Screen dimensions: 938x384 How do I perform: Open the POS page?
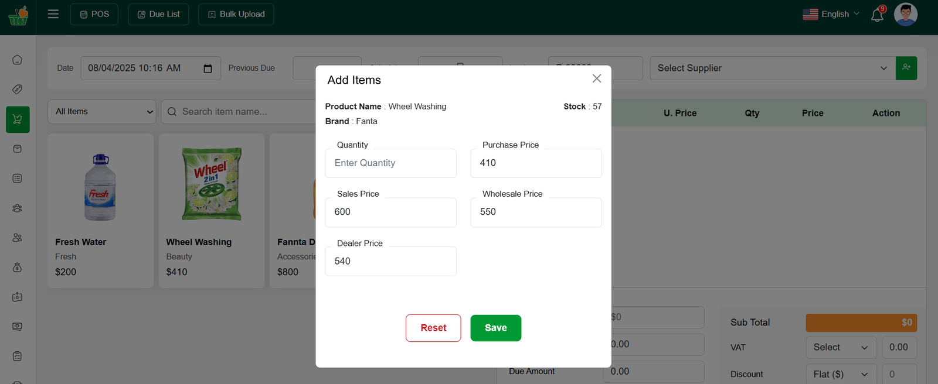(94, 14)
